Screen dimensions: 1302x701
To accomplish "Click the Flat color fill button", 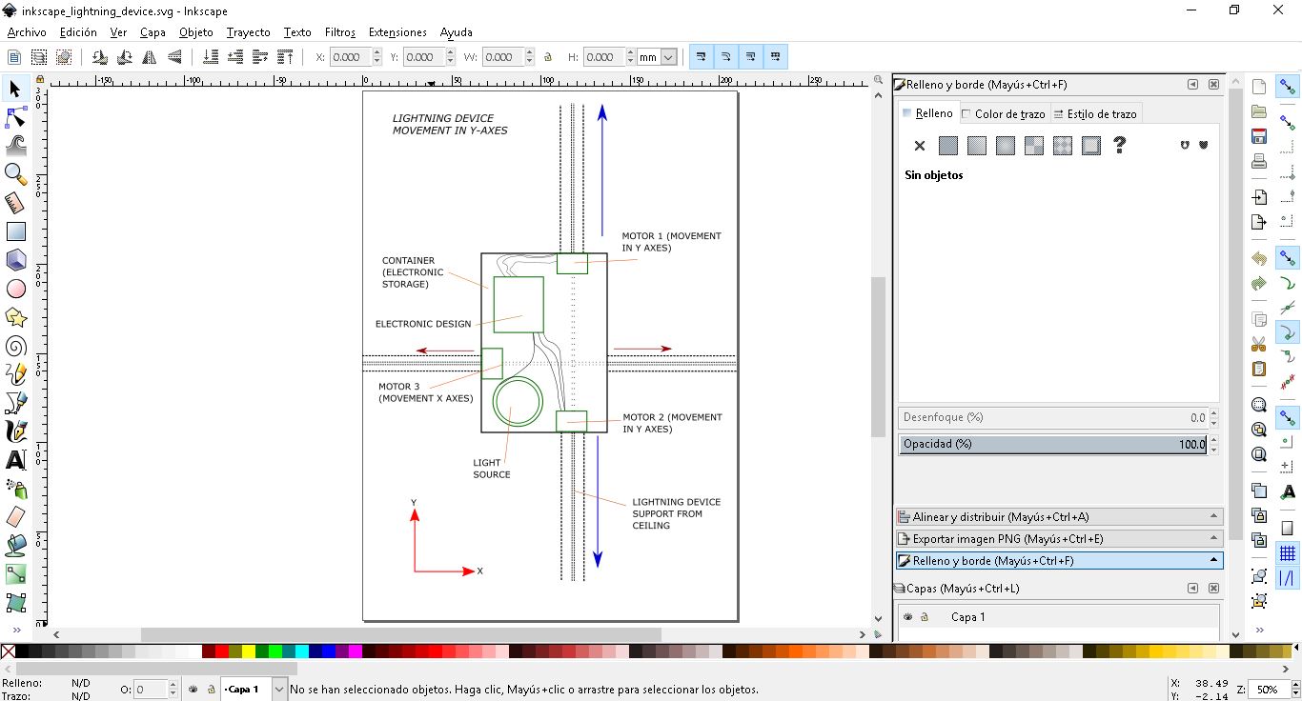I will tap(948, 146).
